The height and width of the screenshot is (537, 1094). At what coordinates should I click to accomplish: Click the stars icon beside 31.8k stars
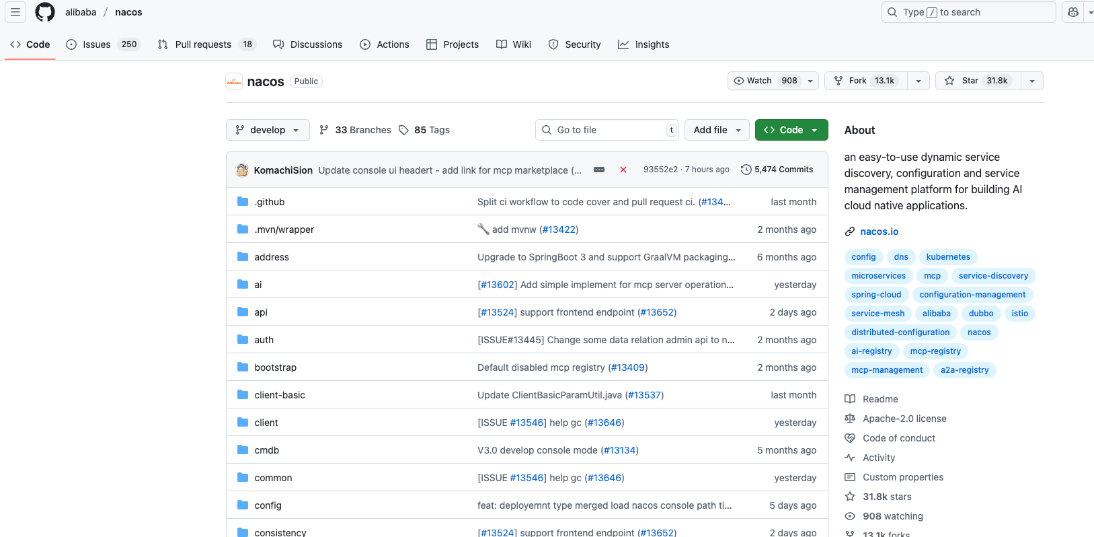click(x=850, y=497)
